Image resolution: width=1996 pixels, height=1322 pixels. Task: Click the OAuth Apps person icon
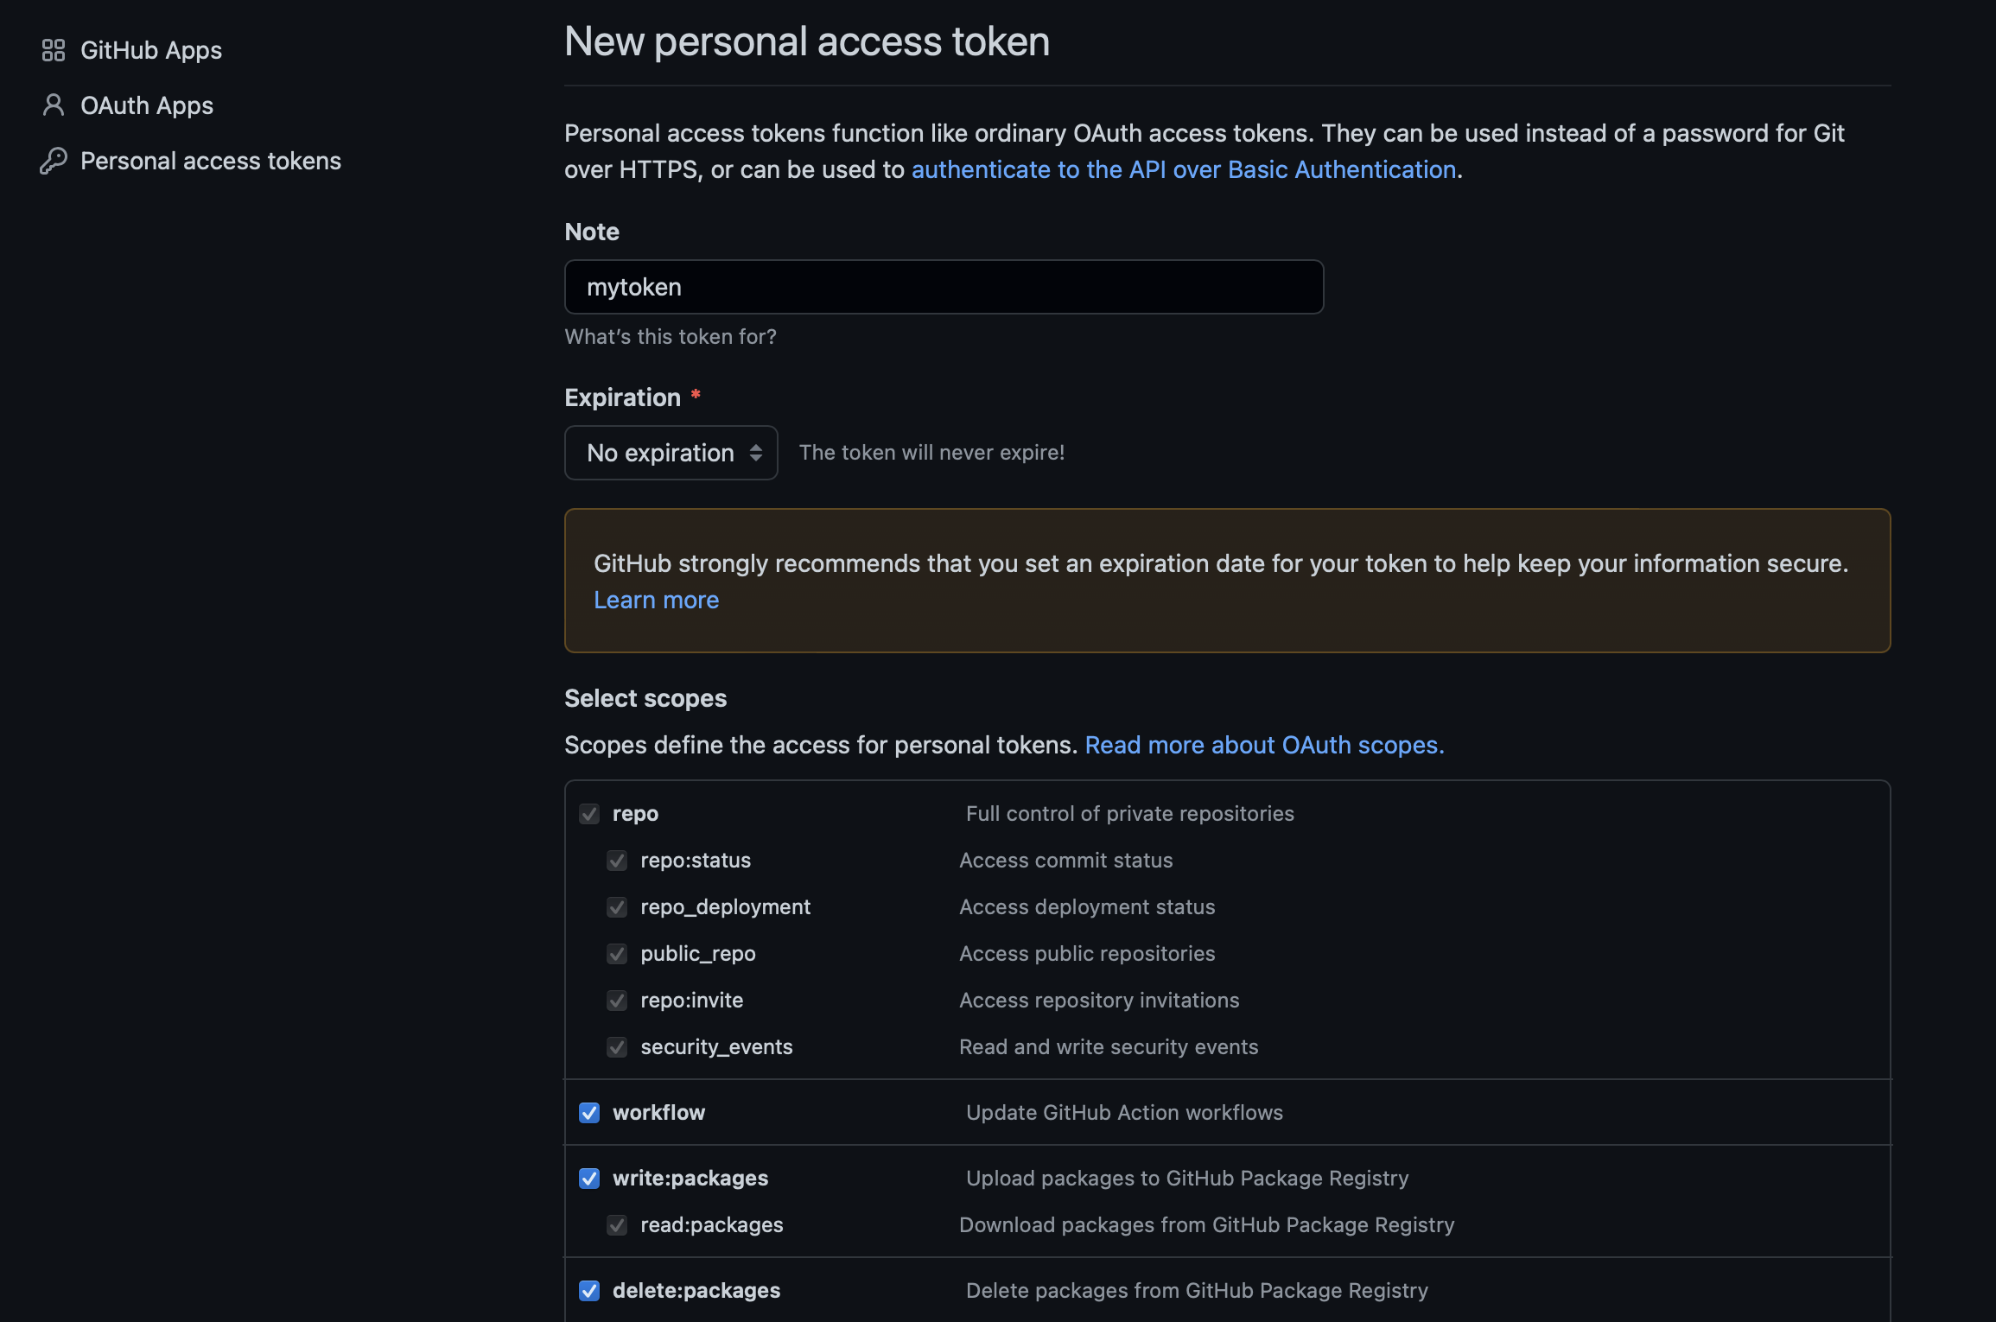[x=53, y=105]
